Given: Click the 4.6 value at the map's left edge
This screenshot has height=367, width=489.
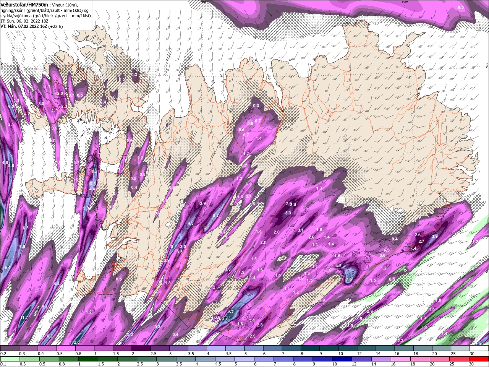Looking at the screenshot, I should 5,162.
